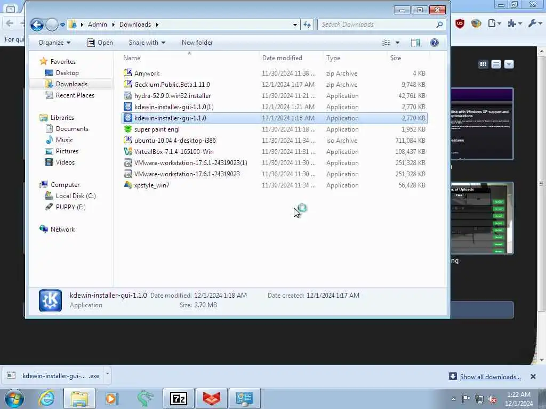546x409 pixels.
Task: Select the Anywork zip archive icon
Action: 128,72
